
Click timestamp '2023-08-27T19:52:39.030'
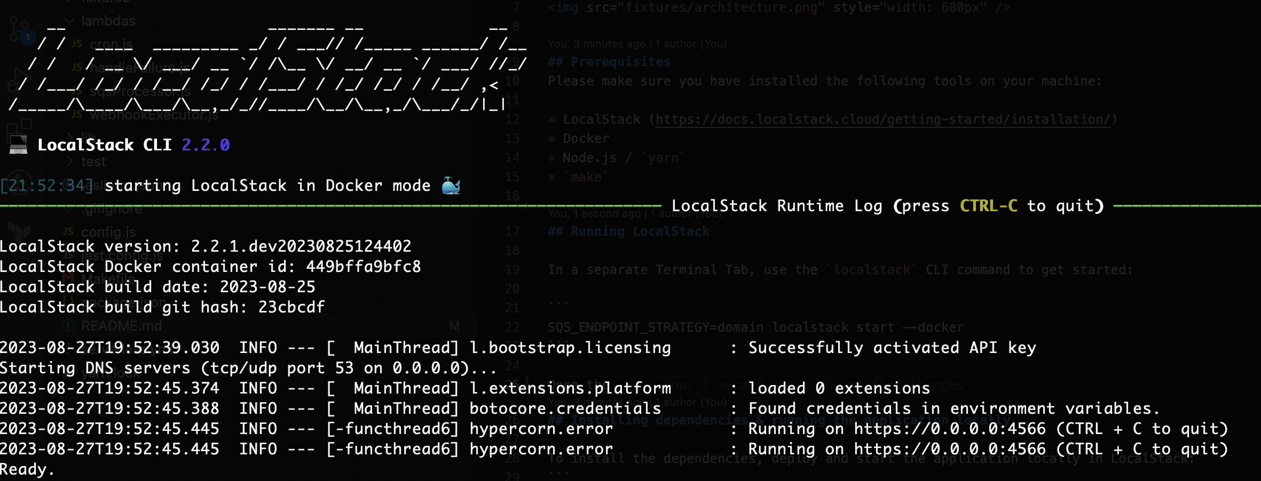click(x=109, y=348)
